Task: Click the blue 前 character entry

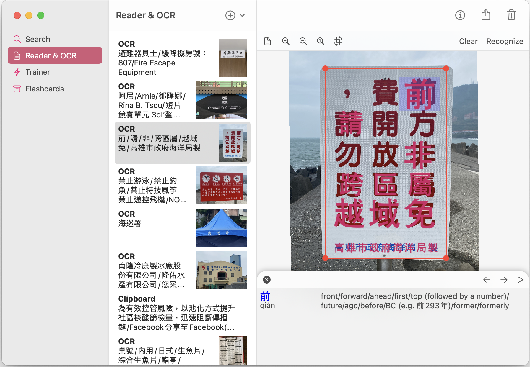Action: pos(265,296)
